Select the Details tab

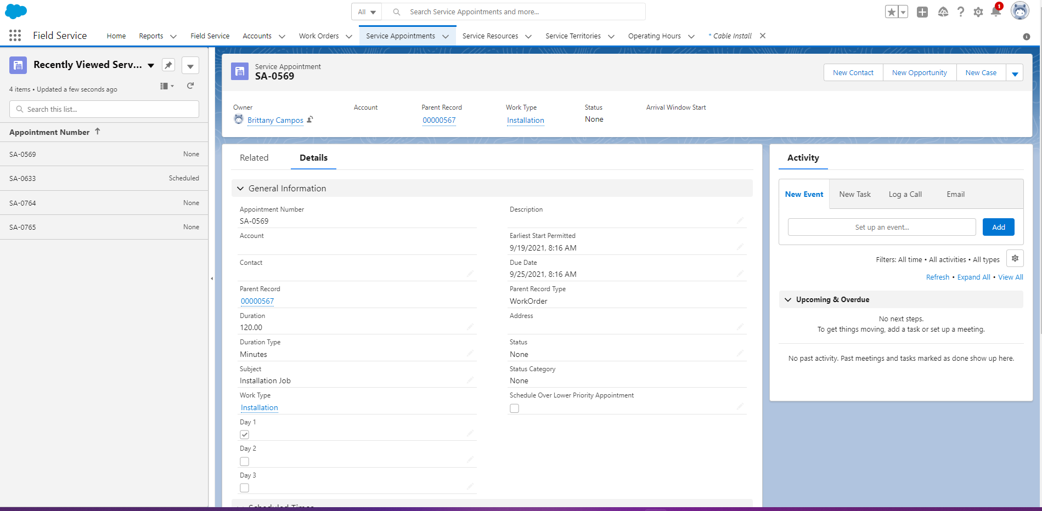[x=314, y=158]
